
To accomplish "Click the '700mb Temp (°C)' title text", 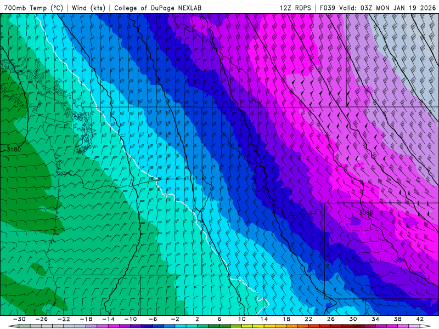I will pyautogui.click(x=33, y=8).
